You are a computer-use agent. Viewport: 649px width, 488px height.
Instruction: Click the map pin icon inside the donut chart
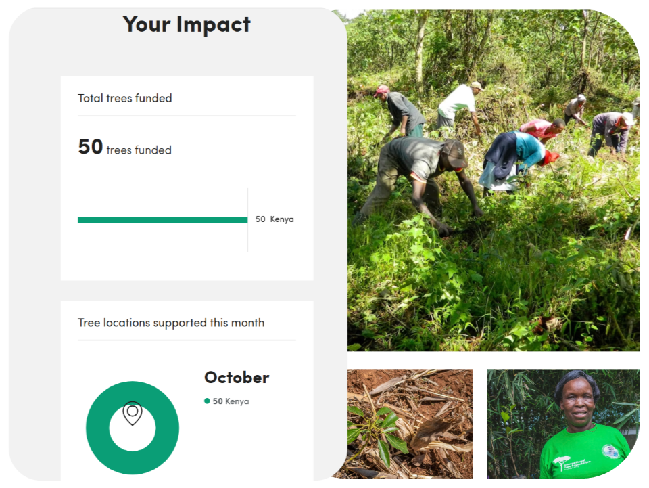(x=133, y=413)
